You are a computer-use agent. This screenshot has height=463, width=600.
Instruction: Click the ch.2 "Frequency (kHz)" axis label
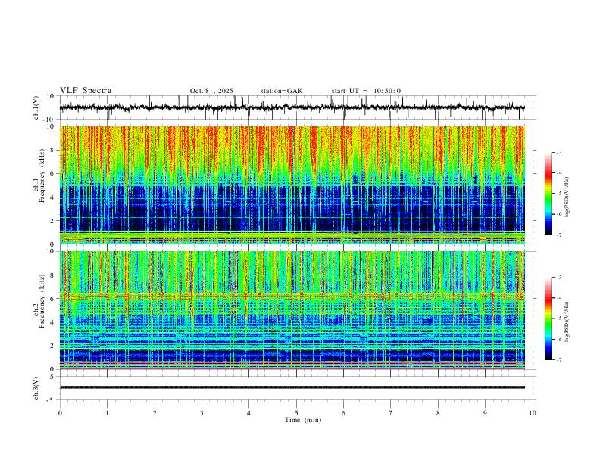(x=42, y=301)
